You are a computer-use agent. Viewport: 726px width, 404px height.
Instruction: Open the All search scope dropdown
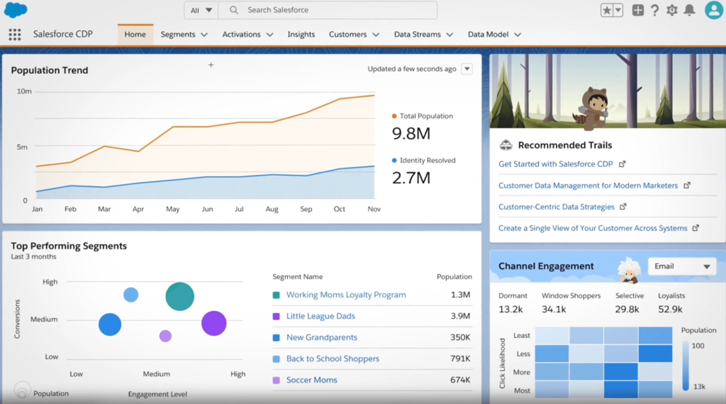[x=201, y=10]
